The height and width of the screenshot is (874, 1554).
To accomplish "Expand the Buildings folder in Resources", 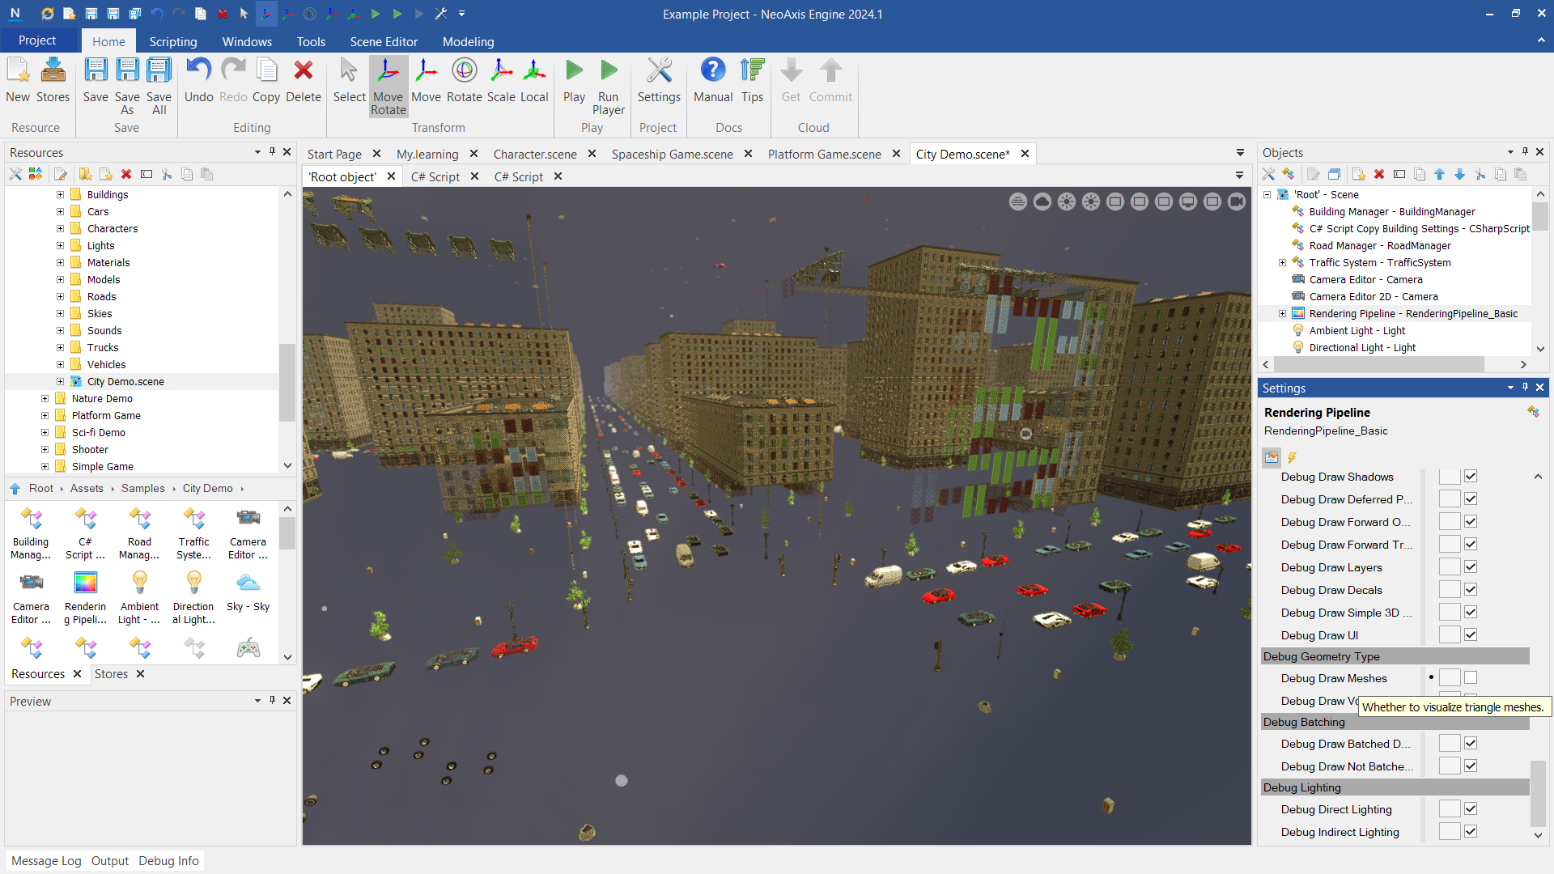I will click(60, 195).
